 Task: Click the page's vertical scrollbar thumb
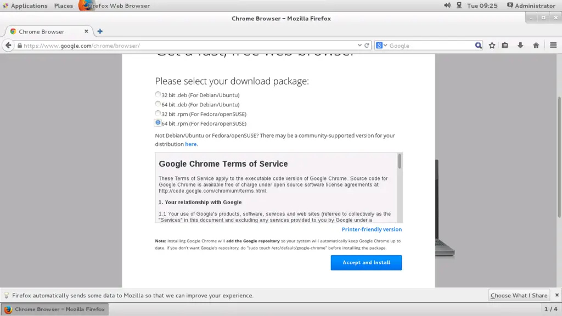coord(559,157)
